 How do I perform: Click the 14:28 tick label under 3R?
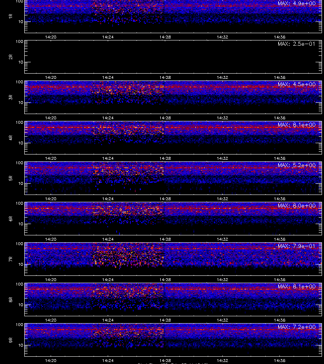[165, 118]
